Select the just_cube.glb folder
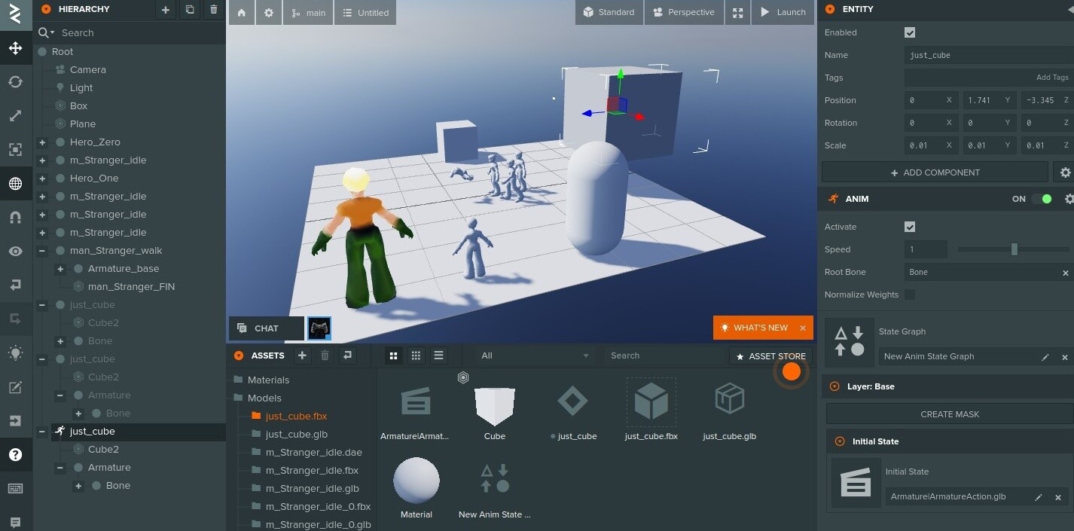 [297, 434]
